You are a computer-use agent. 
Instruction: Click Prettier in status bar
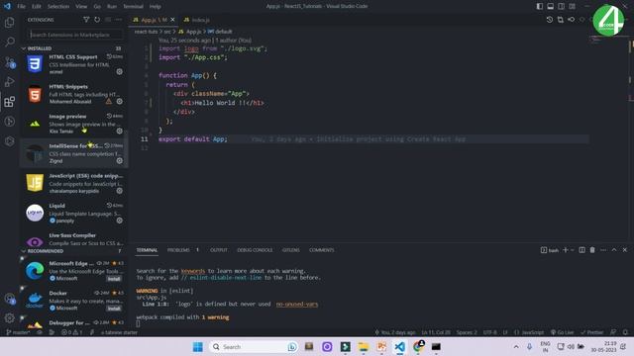[x=592, y=332]
